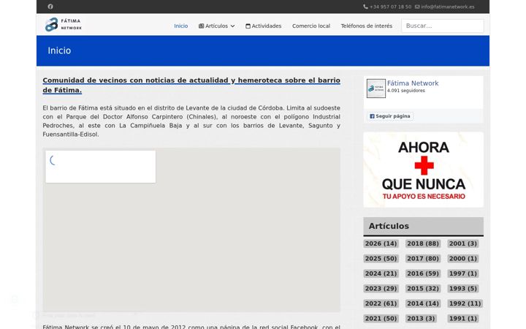The image size is (526, 329).
Task: Filter articles by 1991 (1)
Action: [463, 319]
